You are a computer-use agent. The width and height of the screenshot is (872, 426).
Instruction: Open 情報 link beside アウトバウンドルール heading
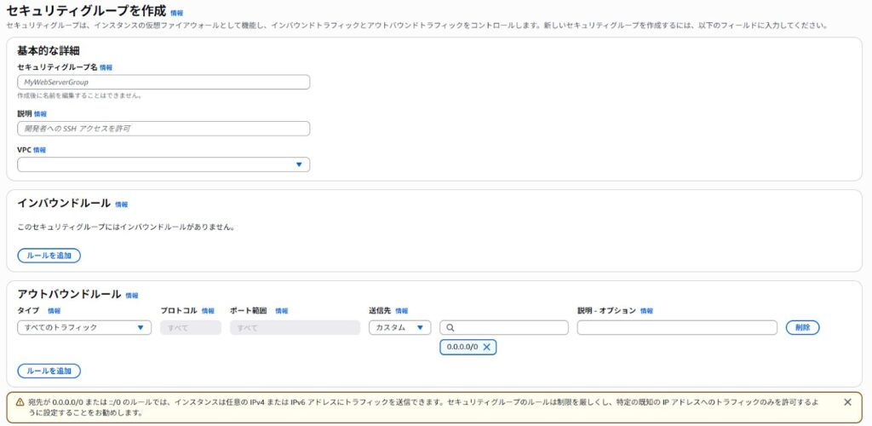pos(131,295)
